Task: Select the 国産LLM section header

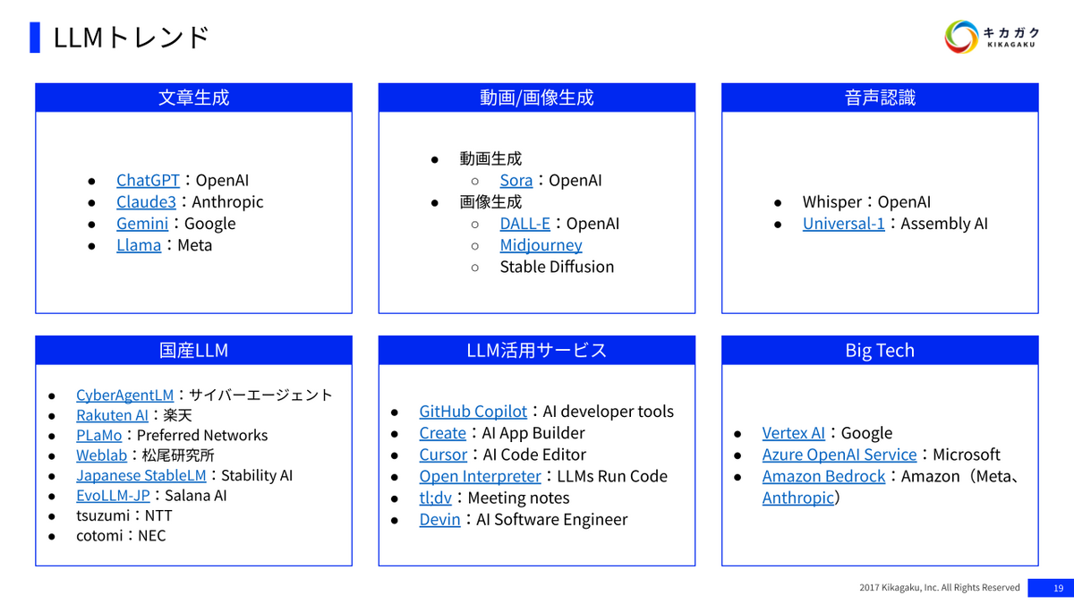Action: tap(193, 350)
